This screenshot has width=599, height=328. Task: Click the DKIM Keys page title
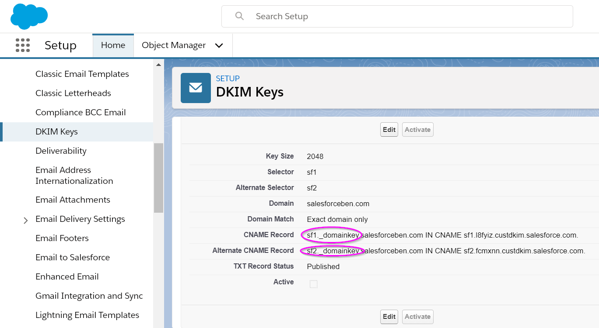250,92
